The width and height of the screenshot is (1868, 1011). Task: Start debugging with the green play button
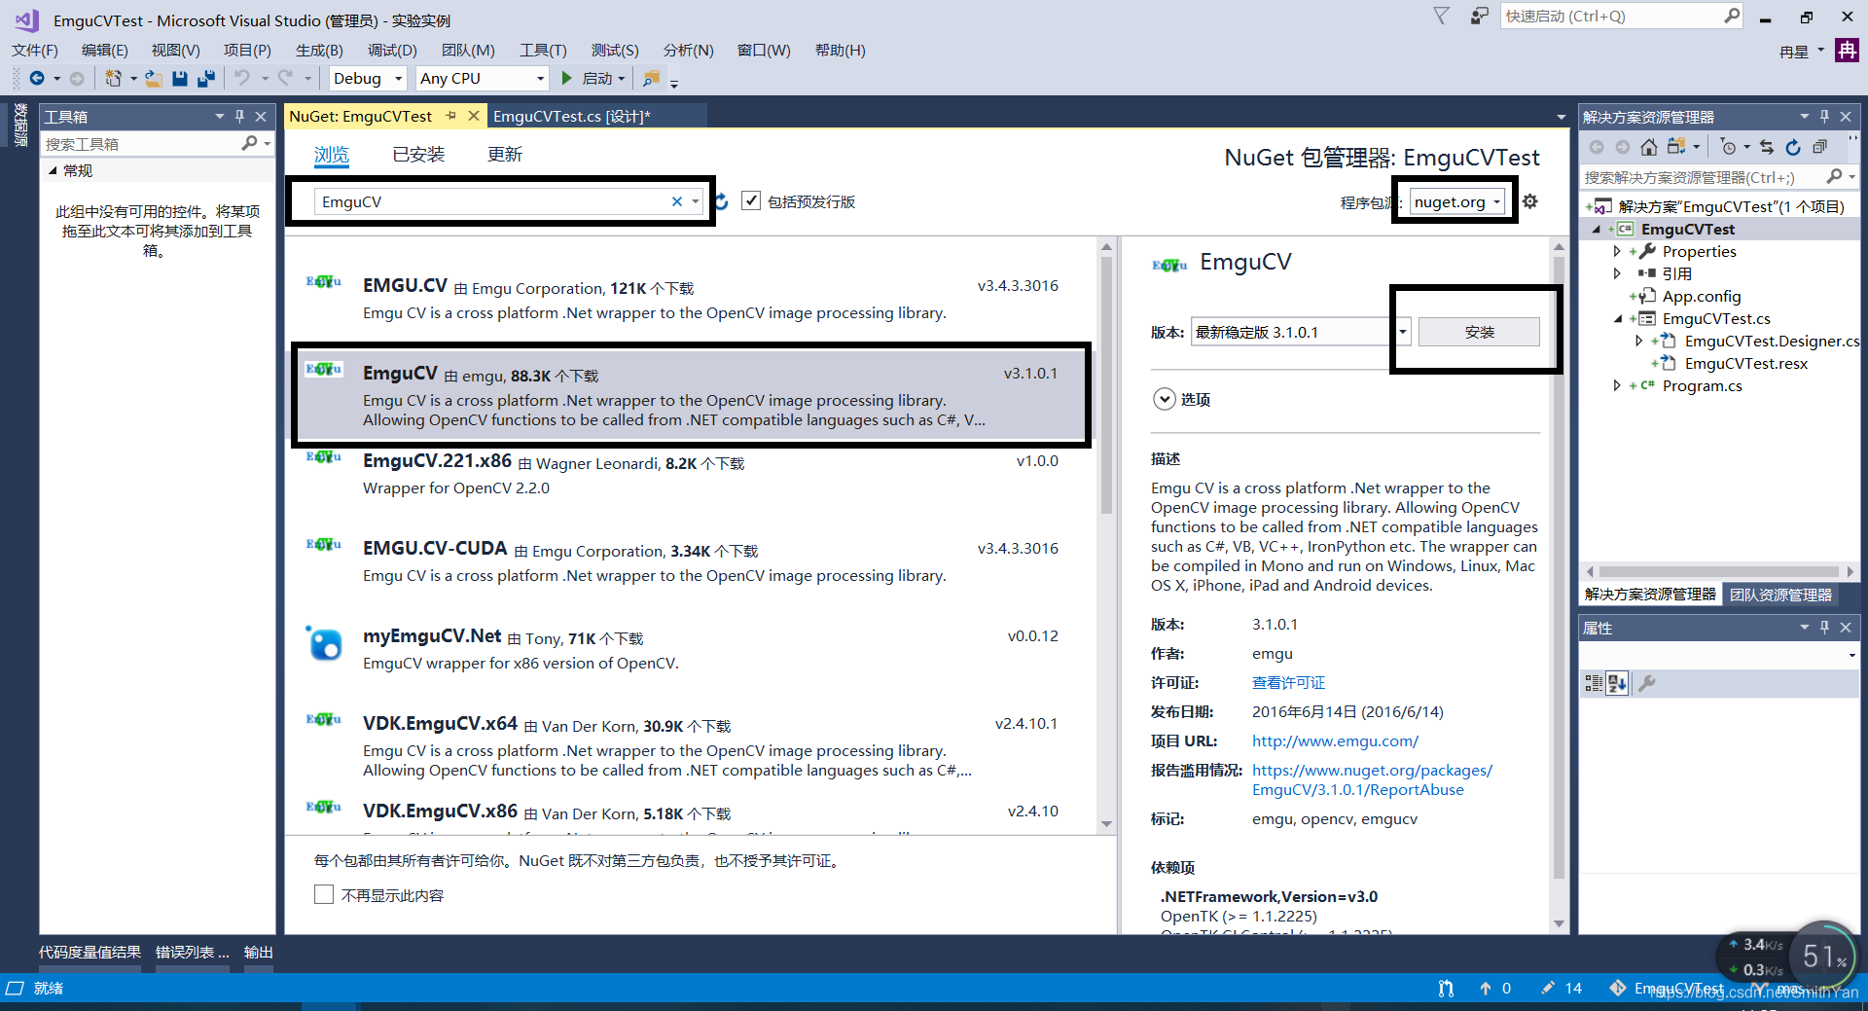(x=567, y=79)
